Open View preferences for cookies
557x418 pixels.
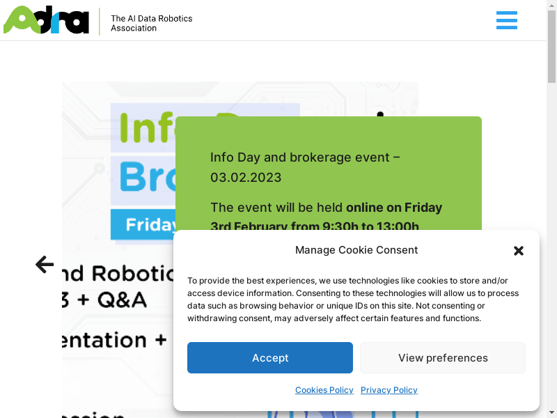pos(443,357)
